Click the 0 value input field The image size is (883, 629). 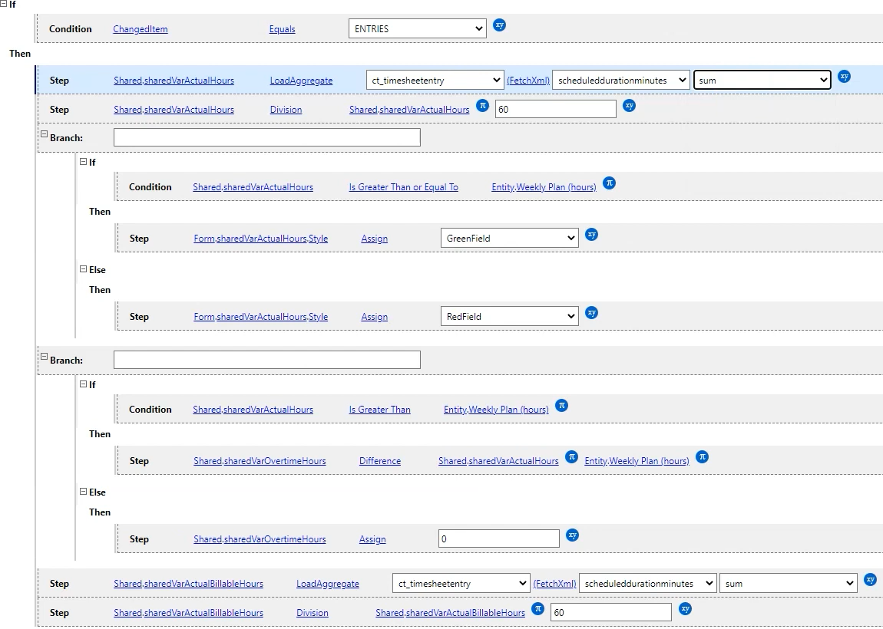[498, 538]
